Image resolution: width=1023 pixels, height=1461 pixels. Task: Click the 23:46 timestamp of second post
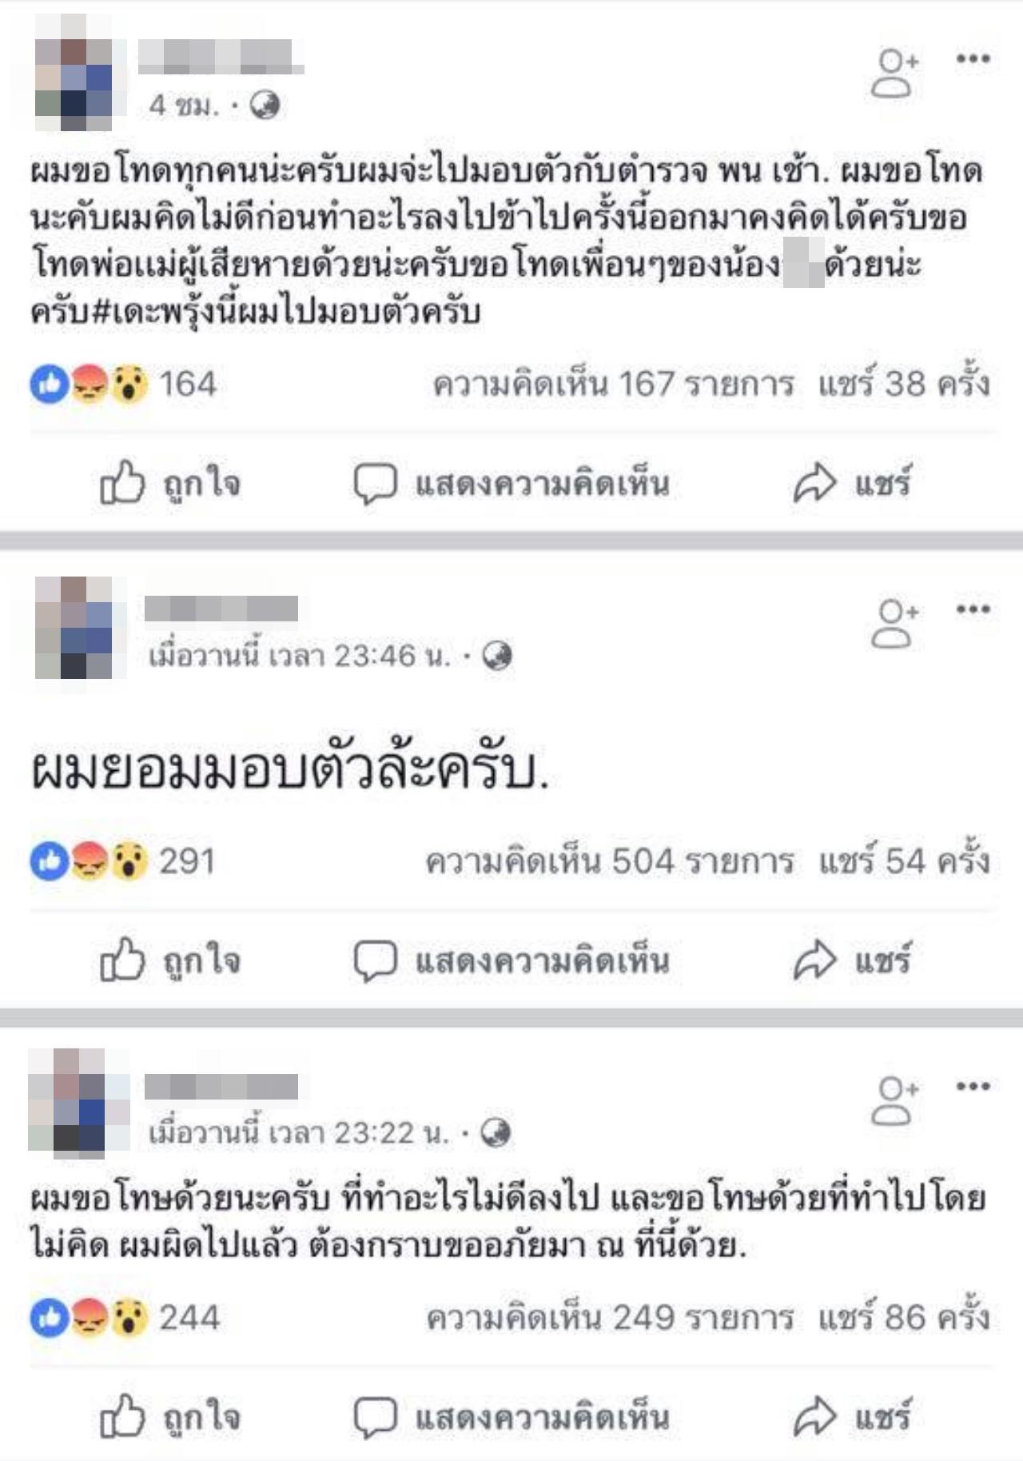300,656
